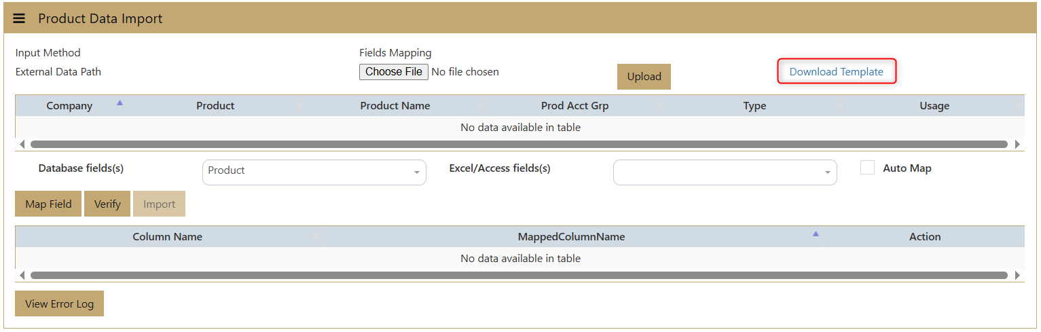Expand the Database fields Product dropdown
This screenshot has height=332, width=1041.
pyautogui.click(x=314, y=172)
